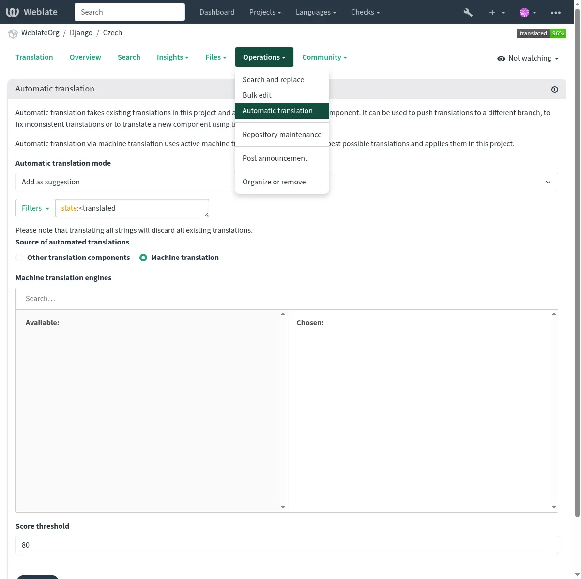Open the three-dots more menu

[555, 13]
